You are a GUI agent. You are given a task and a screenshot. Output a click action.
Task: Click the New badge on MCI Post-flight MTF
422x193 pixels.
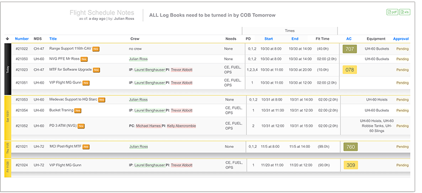86,147
